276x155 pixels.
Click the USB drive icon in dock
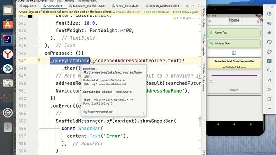pyautogui.click(x=8, y=127)
